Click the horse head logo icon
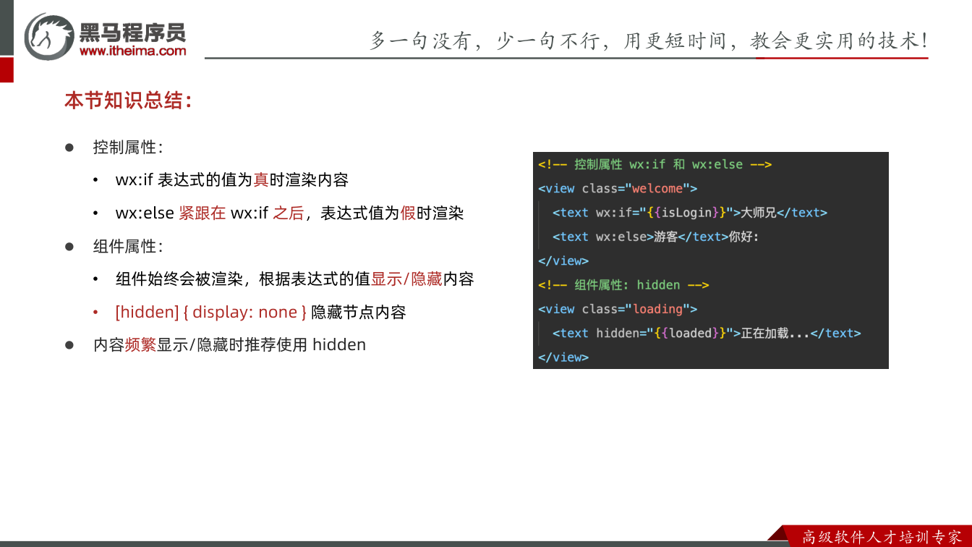 point(49,36)
